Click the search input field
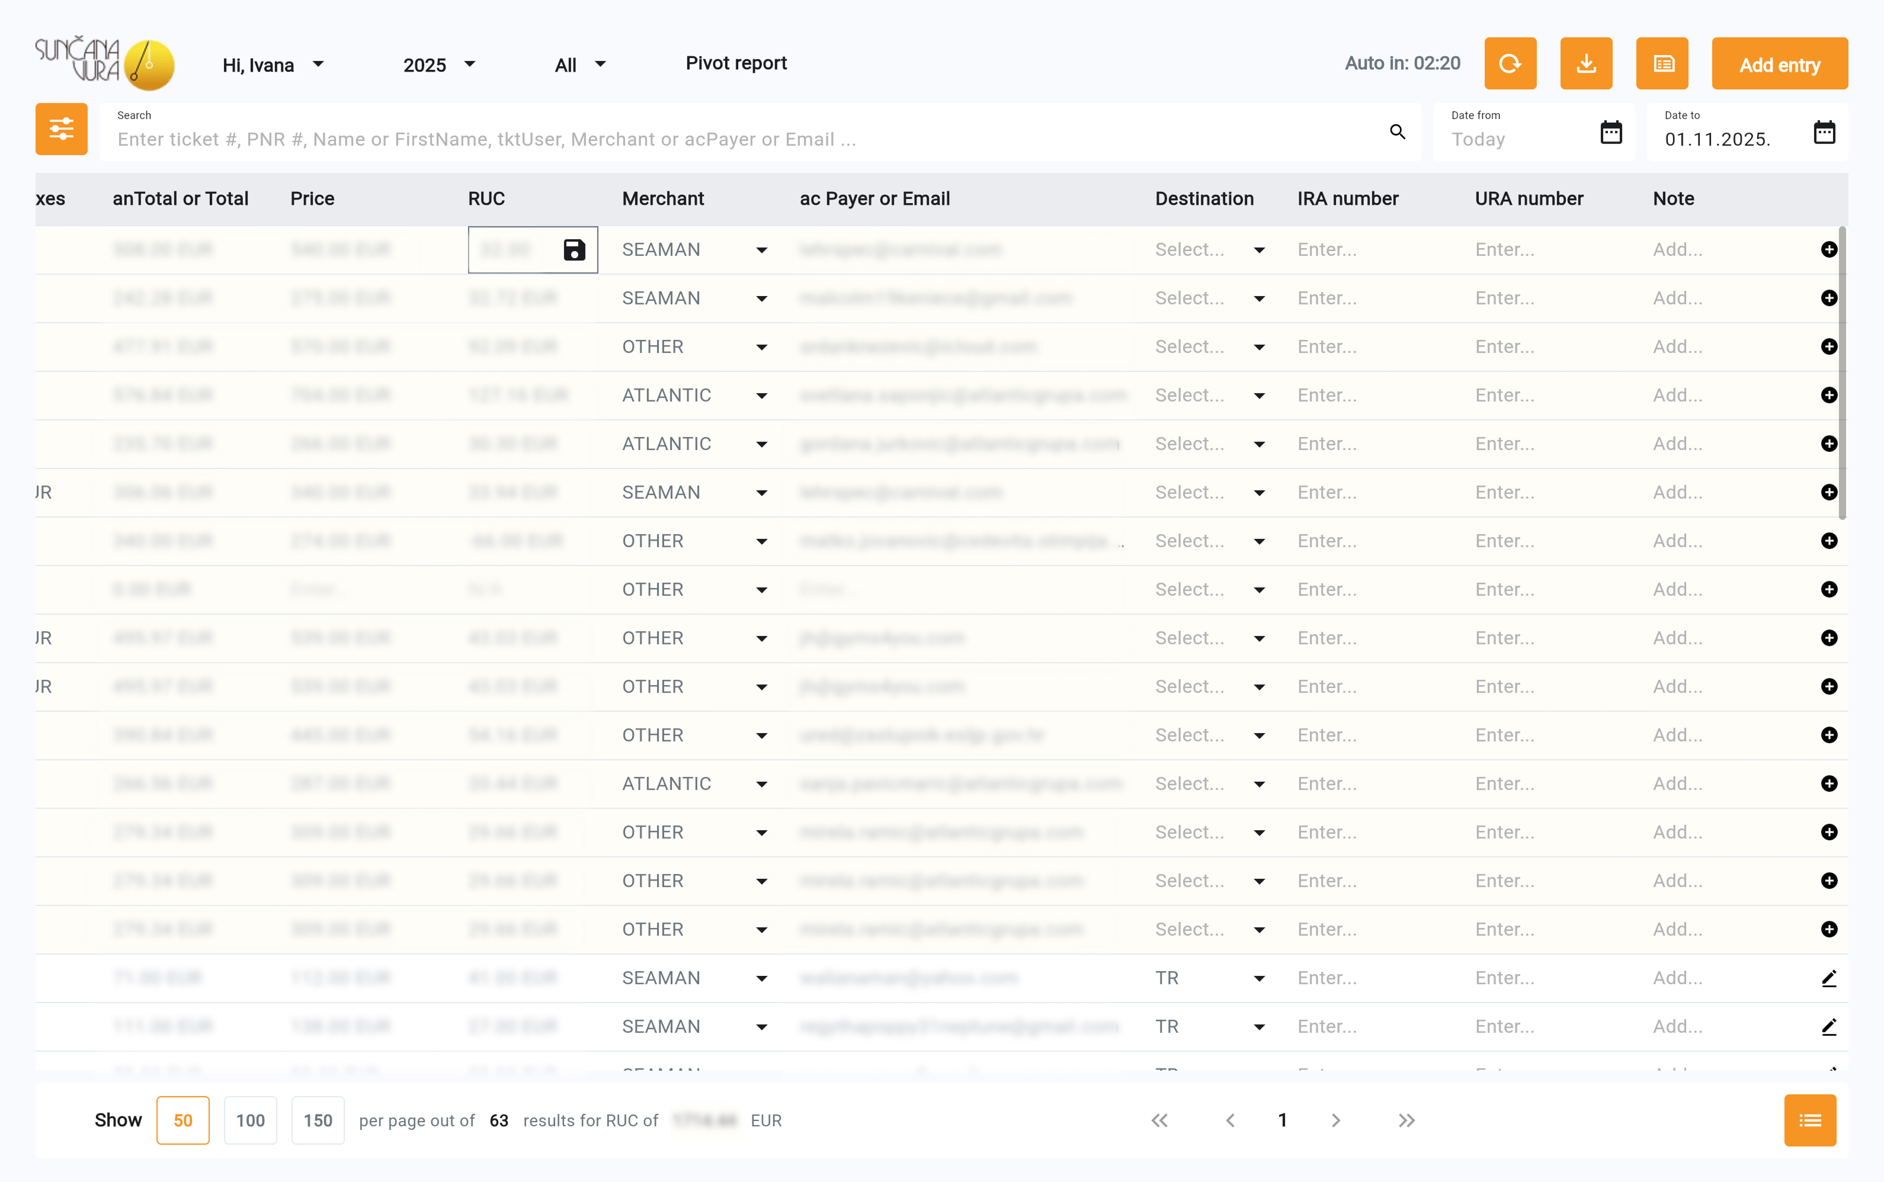This screenshot has height=1182, width=1884. 743,139
